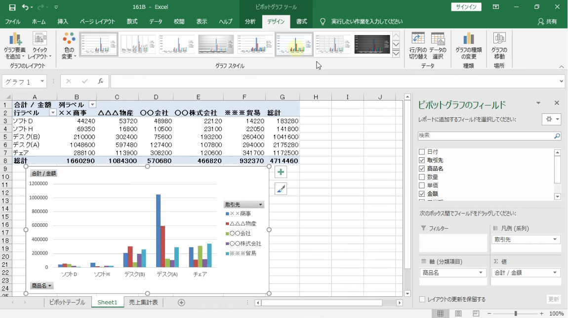Uncheck the 取引先 field checkbox
This screenshot has height=318, width=568.
pyautogui.click(x=422, y=160)
